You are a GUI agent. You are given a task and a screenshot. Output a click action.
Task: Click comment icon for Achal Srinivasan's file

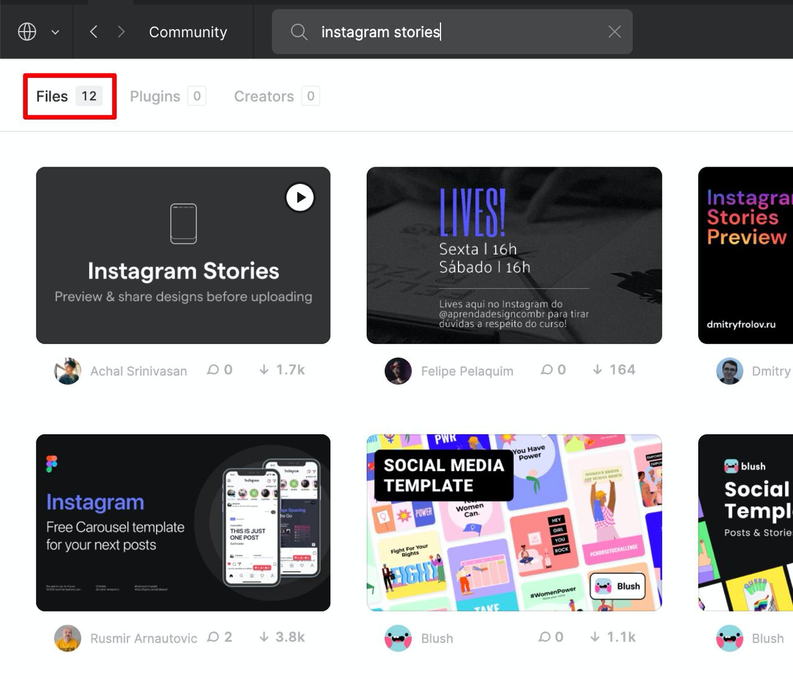point(212,370)
